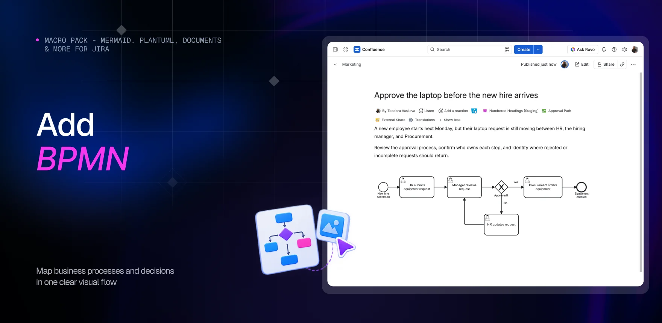
Task: Collapse byline apps with Show less
Action: coord(450,120)
